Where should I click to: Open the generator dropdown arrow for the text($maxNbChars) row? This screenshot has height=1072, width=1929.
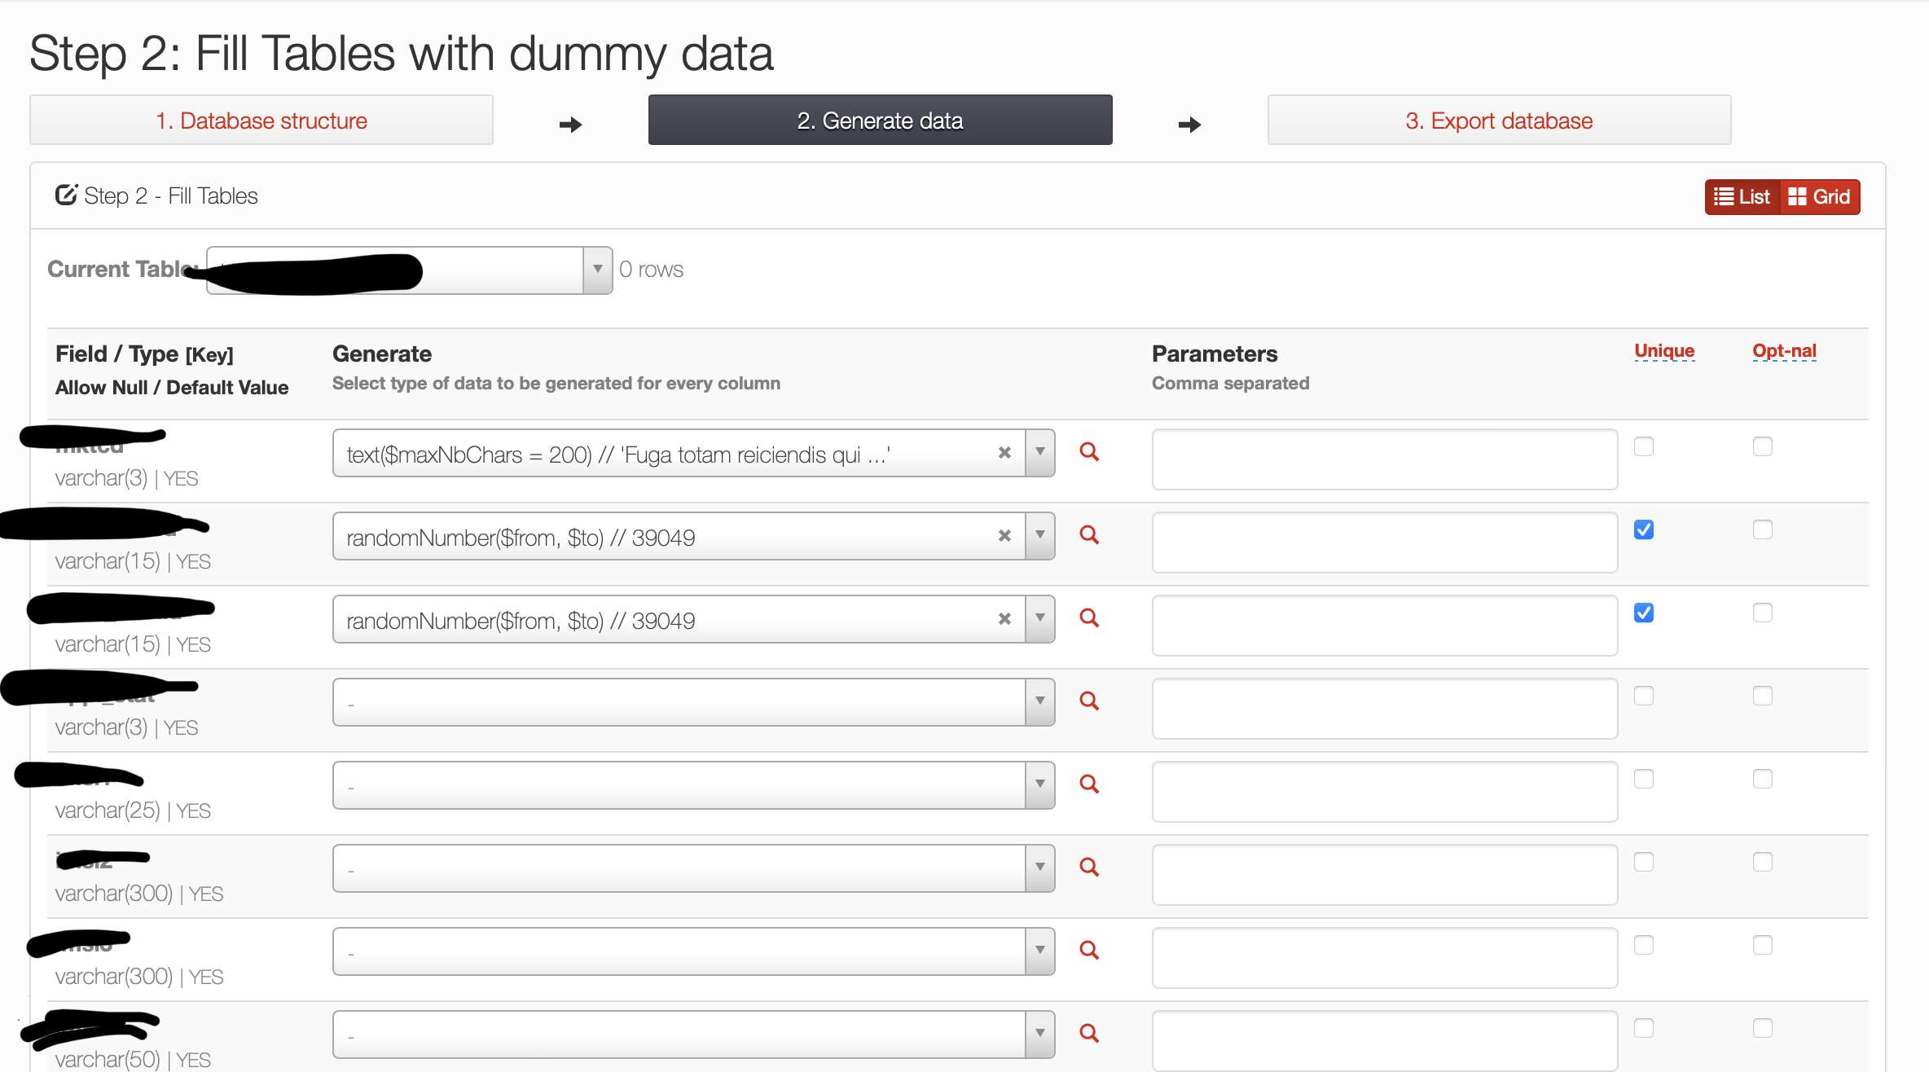click(x=1039, y=452)
